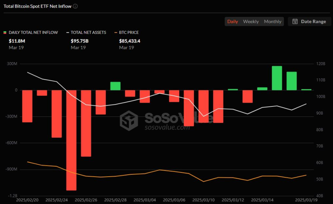Image resolution: width=333 pixels, height=204 pixels.
Task: Click the orange BTC Price line marker
Action: 116,32
